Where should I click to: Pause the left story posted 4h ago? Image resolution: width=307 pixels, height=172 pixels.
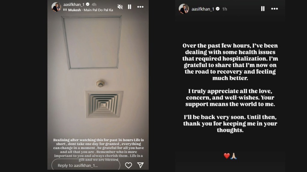pos(130,7)
